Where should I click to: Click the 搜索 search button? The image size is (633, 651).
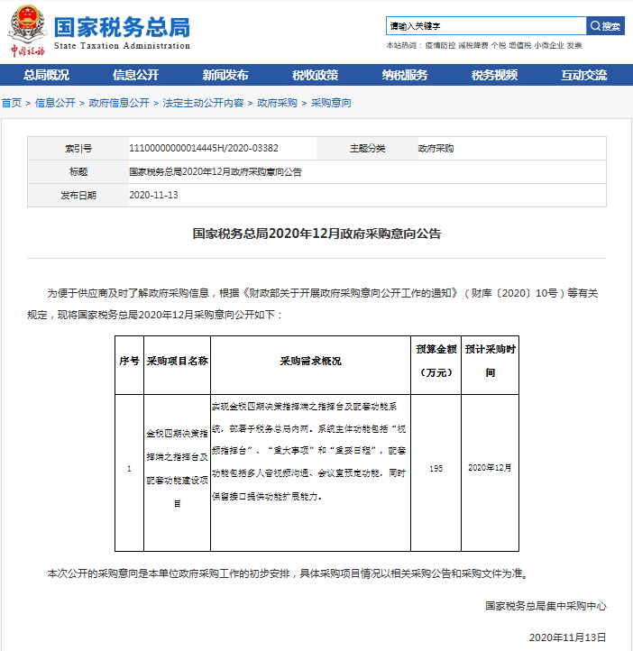(x=605, y=26)
